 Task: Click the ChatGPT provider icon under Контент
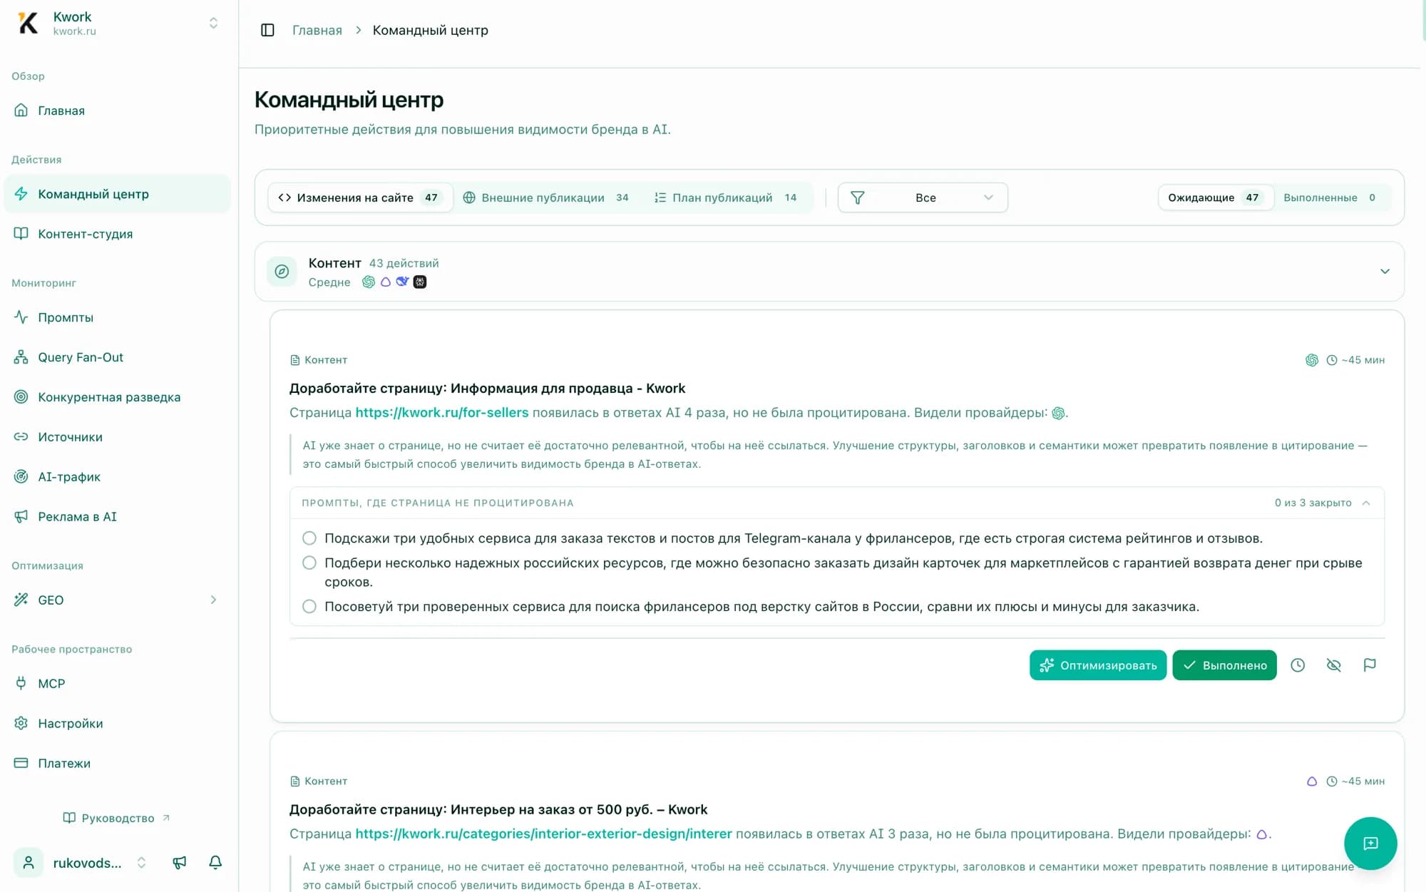369,282
